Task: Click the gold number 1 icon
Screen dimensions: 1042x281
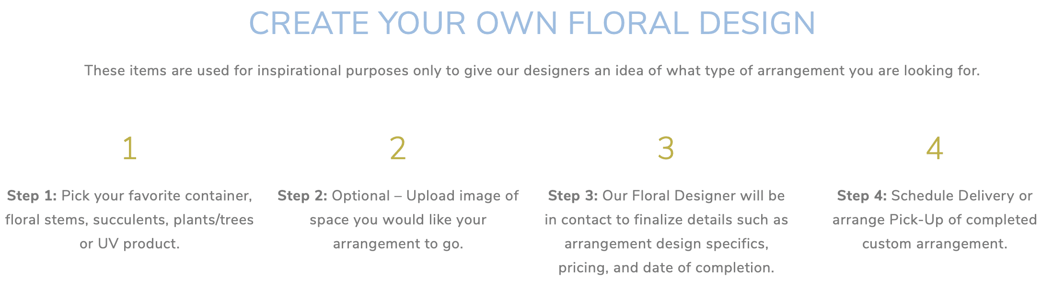Action: coord(130,148)
